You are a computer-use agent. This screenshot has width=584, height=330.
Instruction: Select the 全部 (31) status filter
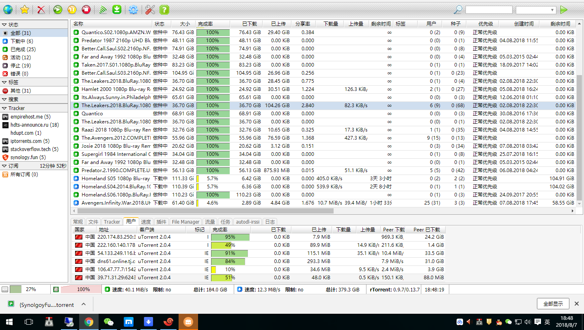(34, 33)
